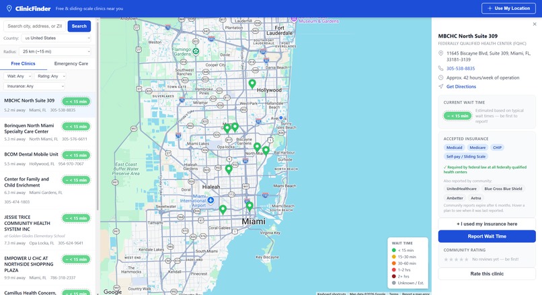Click the community rating stars
Viewport: 542px width, 295px height.
click(456, 259)
